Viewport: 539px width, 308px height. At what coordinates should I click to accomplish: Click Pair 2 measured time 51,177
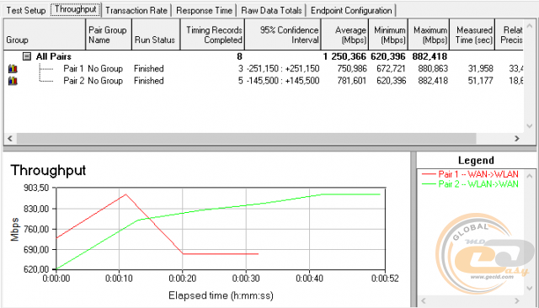click(481, 81)
